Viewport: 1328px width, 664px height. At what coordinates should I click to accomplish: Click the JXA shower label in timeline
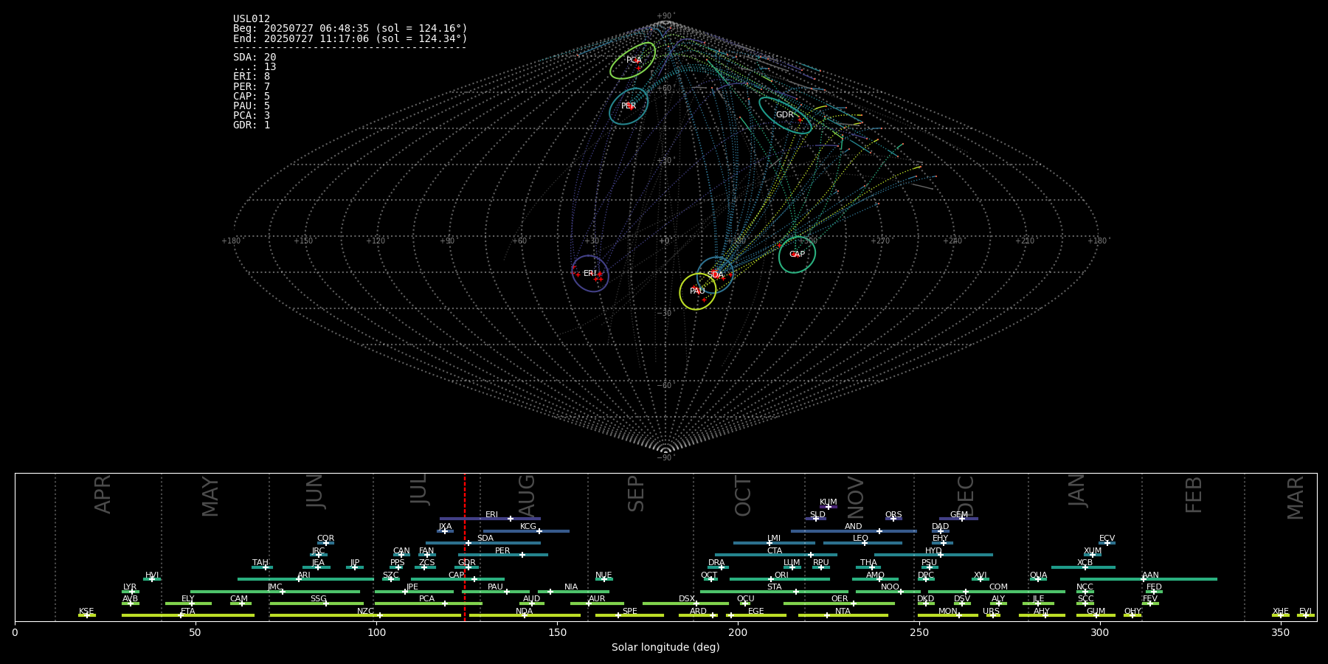tap(446, 527)
